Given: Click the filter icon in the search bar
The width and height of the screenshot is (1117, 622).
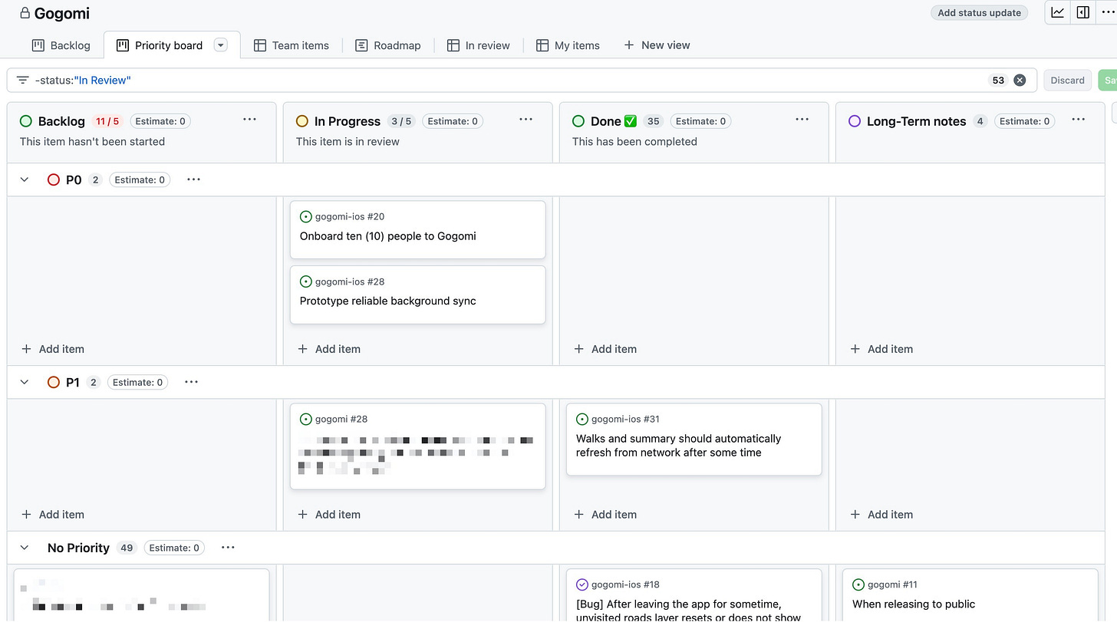Looking at the screenshot, I should 23,80.
